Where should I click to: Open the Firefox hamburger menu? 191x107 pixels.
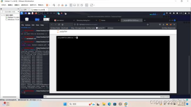pos(174,25)
